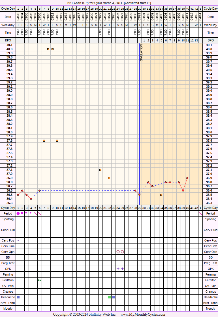This screenshot has height=317, width=218.
Task: Select the right-side Preg Test row label
Action: [210, 263]
